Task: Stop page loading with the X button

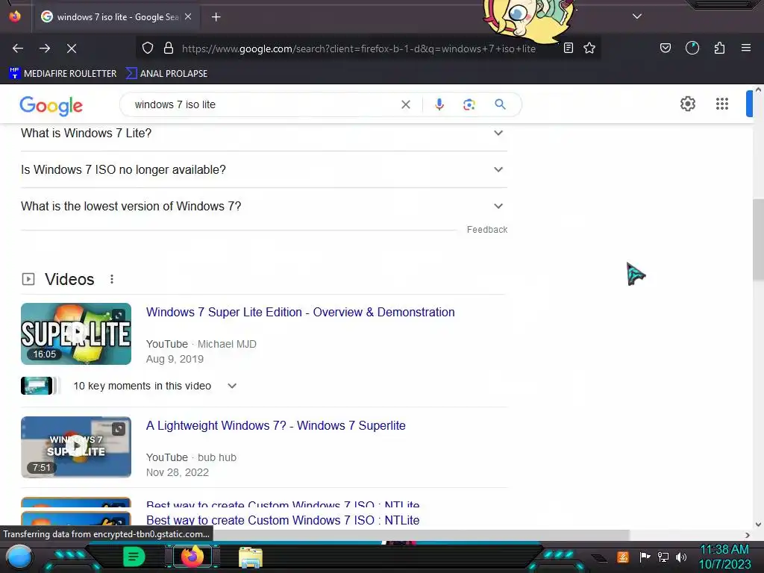Action: pos(72,48)
